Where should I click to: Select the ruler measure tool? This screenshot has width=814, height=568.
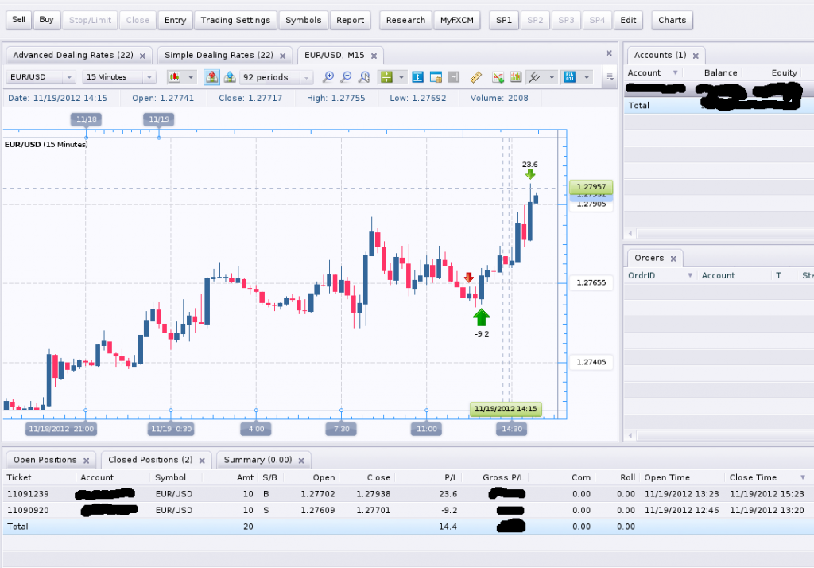pos(476,77)
